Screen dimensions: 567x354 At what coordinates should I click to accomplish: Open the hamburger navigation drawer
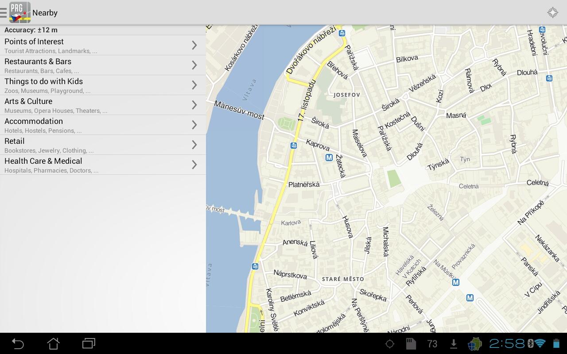[4, 12]
